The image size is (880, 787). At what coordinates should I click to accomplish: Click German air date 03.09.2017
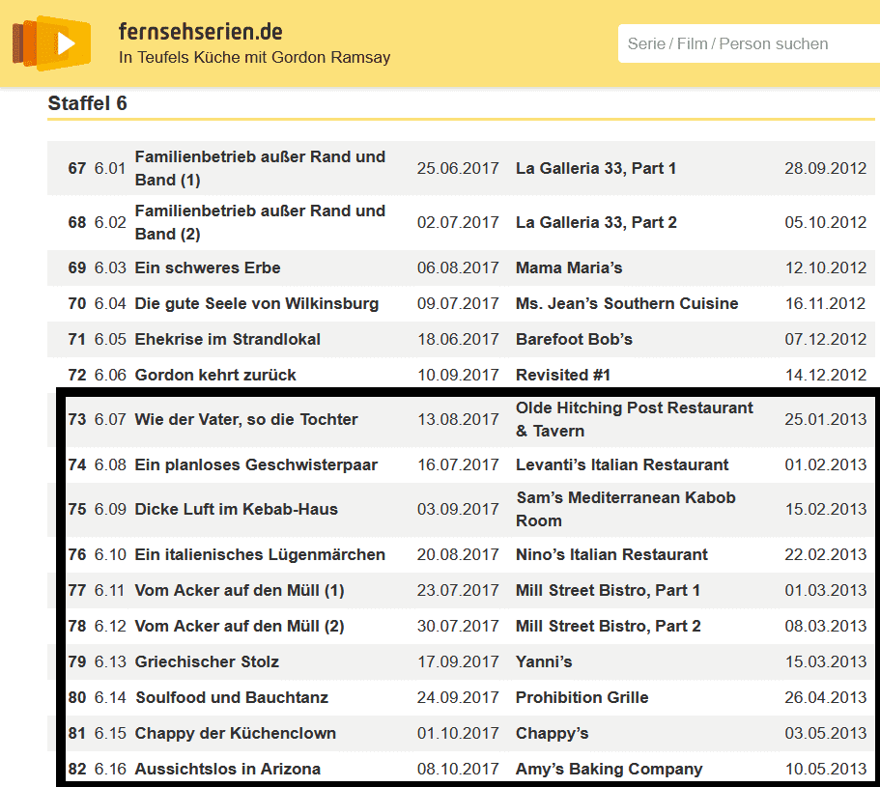[x=458, y=509]
